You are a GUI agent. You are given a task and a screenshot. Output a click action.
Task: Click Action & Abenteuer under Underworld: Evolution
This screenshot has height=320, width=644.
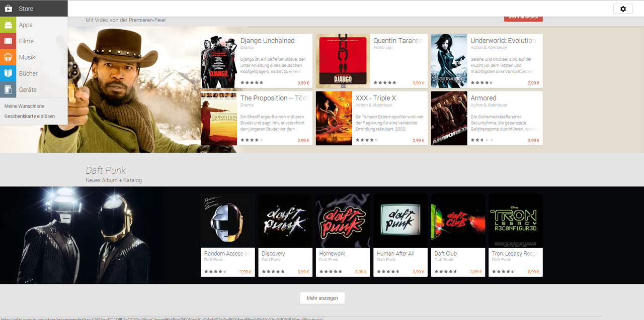[489, 48]
